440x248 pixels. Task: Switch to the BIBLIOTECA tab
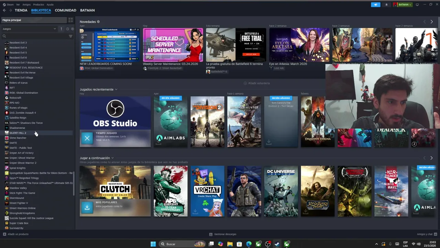pos(41,10)
